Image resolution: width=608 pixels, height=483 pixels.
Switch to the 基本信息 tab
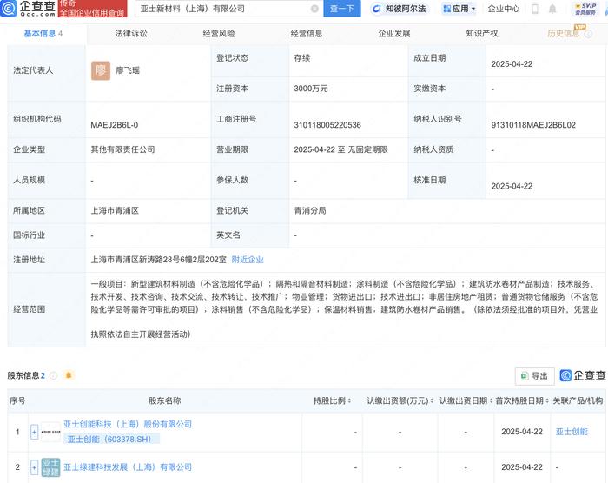43,34
